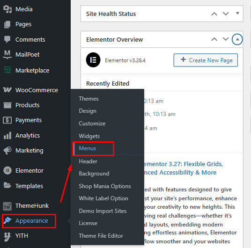Open Widgets from Appearance submenu
This screenshot has height=248, width=251.
click(89, 136)
